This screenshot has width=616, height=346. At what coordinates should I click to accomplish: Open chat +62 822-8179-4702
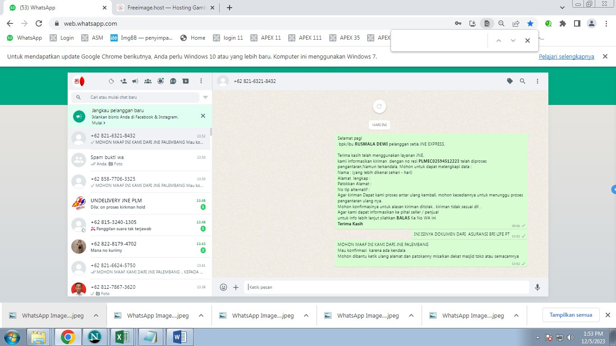point(139,247)
